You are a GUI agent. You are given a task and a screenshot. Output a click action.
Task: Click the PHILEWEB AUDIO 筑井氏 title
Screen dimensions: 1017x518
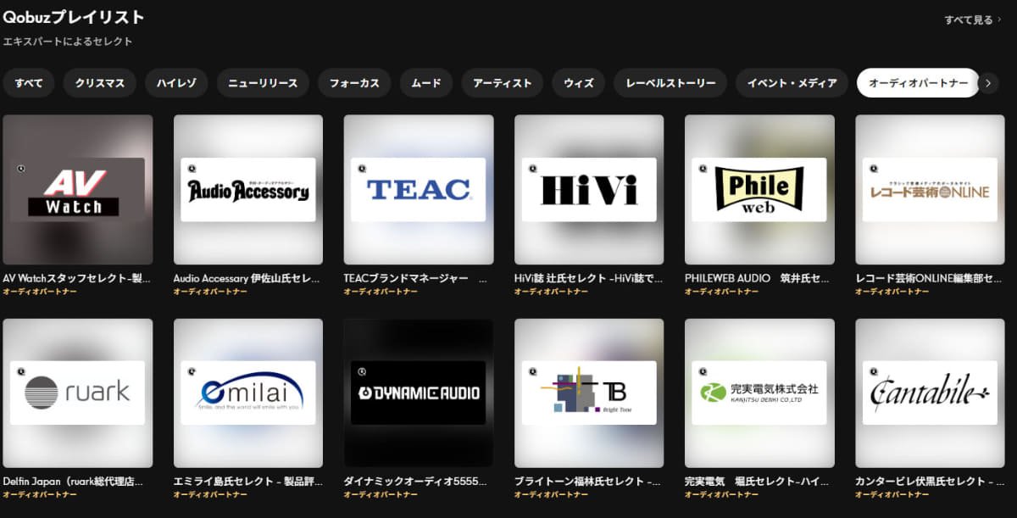pos(758,278)
